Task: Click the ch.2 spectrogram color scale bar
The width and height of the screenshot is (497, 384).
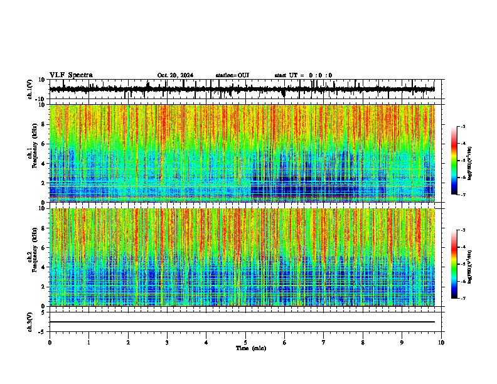Action: click(x=454, y=264)
